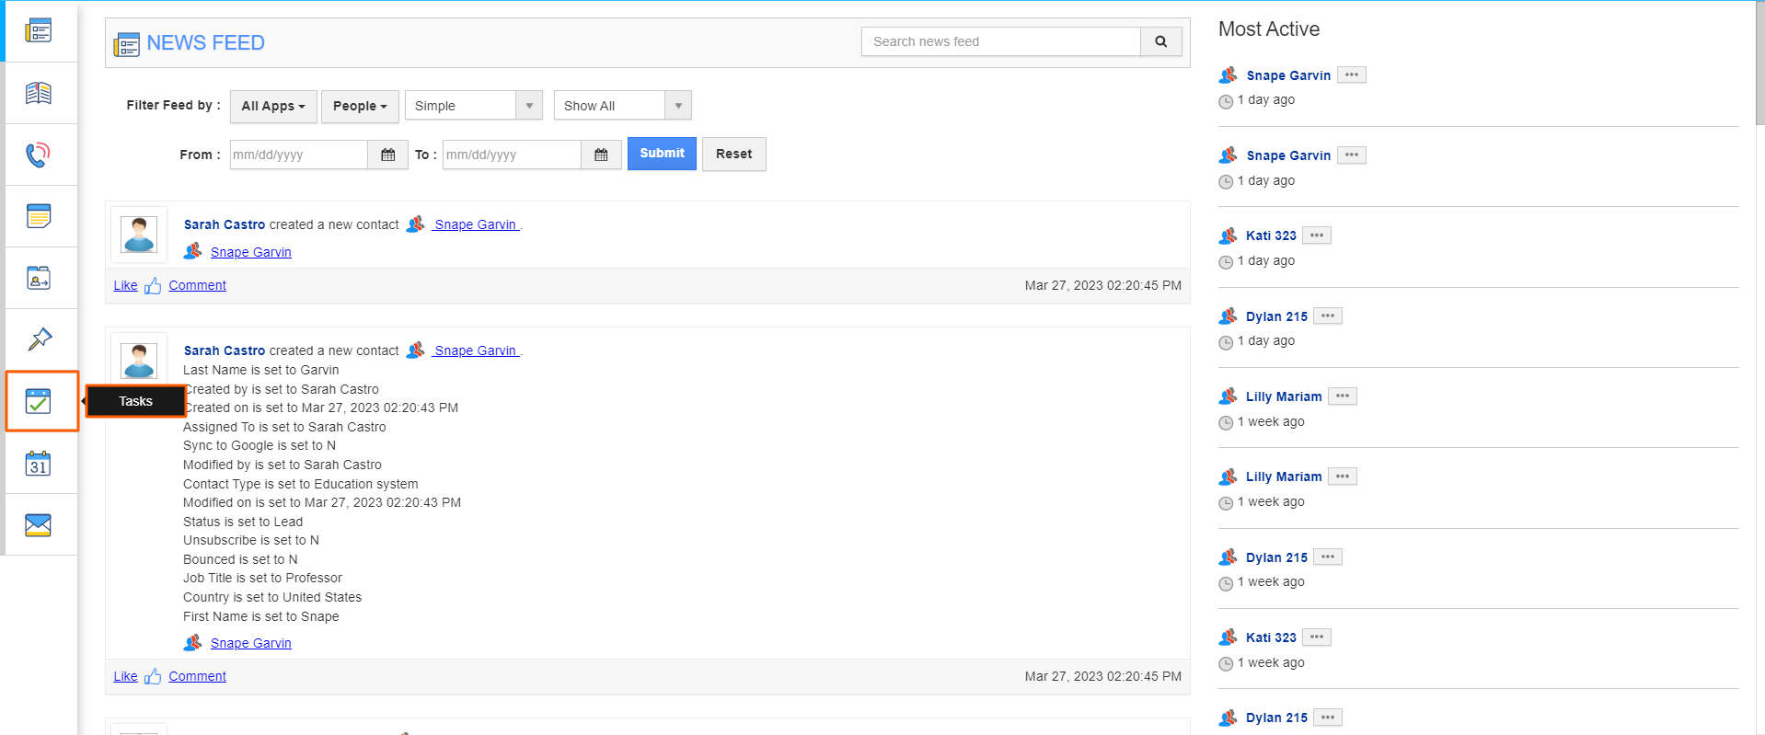
Task: Expand the People filter dropdown
Action: 360,106
